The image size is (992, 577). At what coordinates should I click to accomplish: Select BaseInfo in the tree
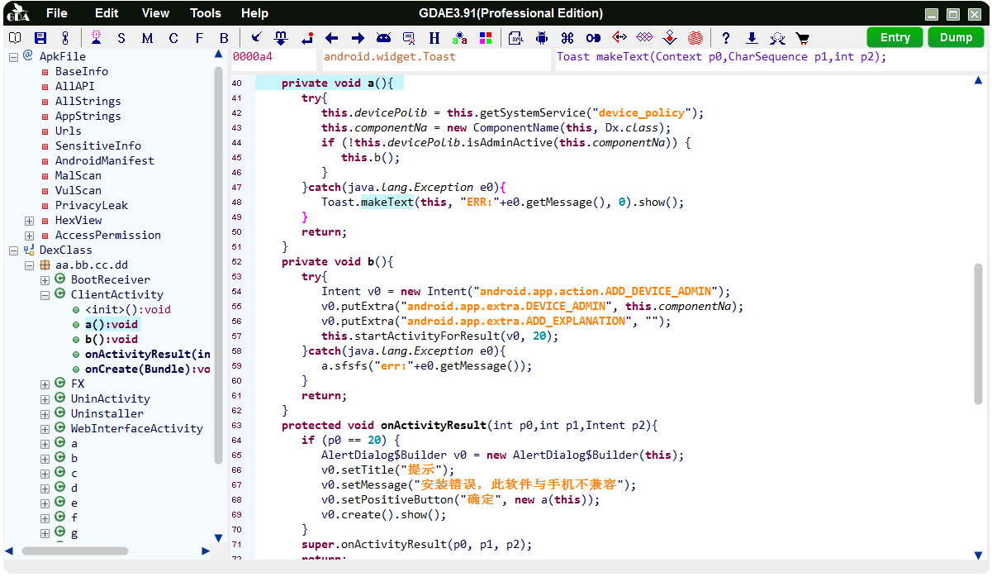(x=81, y=71)
